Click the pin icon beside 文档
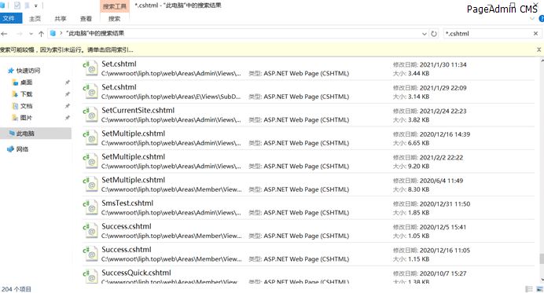The height and width of the screenshot is (293, 544). (67, 106)
